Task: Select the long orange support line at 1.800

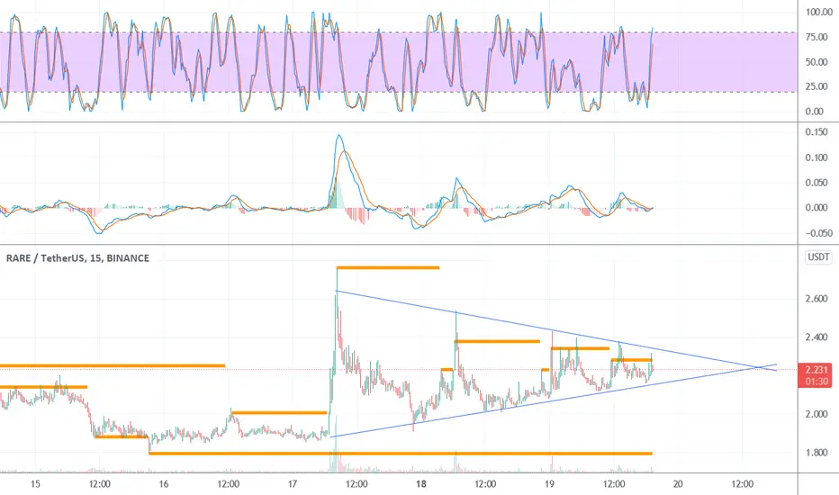Action: tap(401, 454)
